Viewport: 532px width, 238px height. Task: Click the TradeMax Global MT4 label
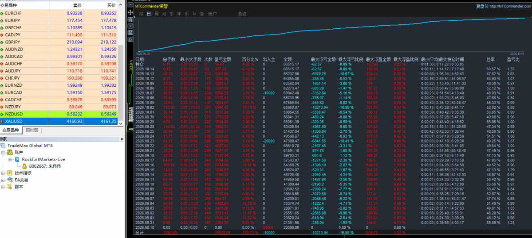click(x=30, y=146)
